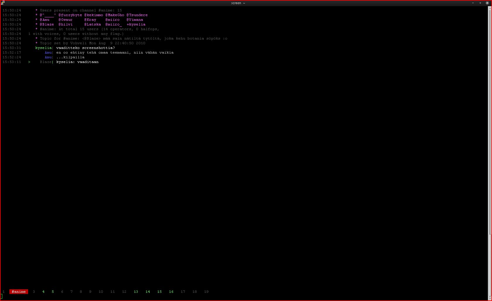Click kyselia's nick on screenshottia message
This screenshot has height=301, width=492.
[x=43, y=48]
